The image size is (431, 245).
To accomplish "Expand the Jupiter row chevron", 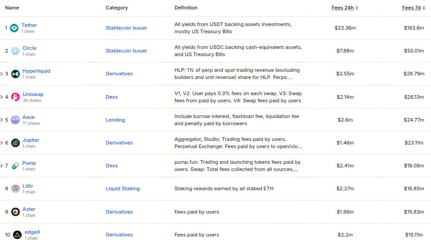I will pyautogui.click(x=2, y=143).
